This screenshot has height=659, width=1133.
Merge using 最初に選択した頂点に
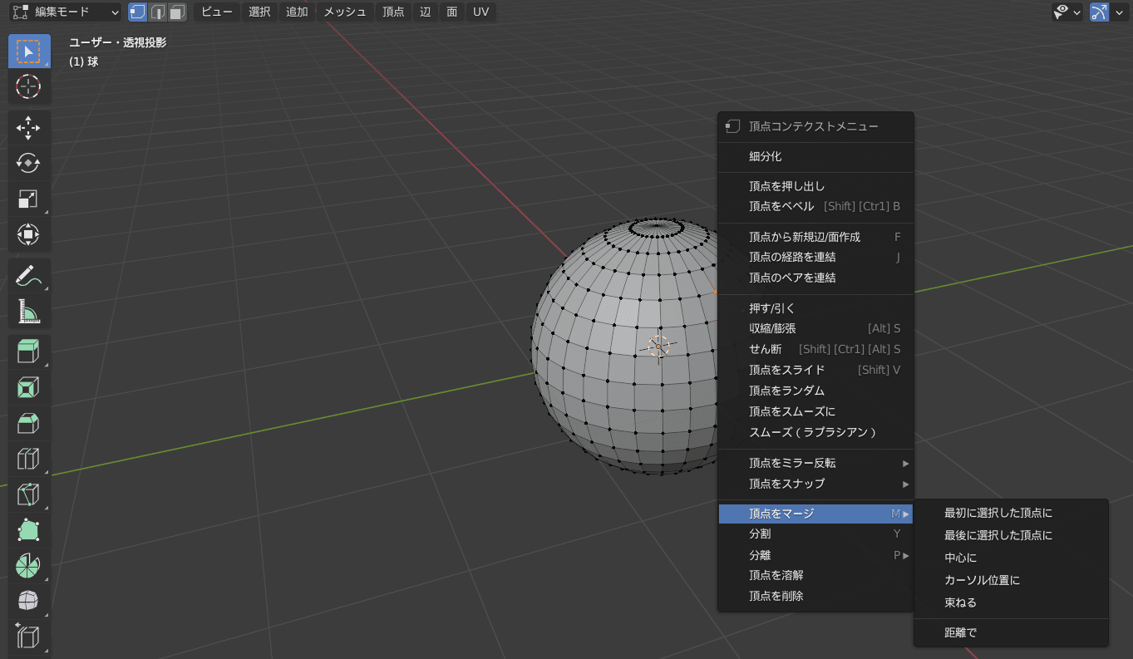click(1011, 513)
